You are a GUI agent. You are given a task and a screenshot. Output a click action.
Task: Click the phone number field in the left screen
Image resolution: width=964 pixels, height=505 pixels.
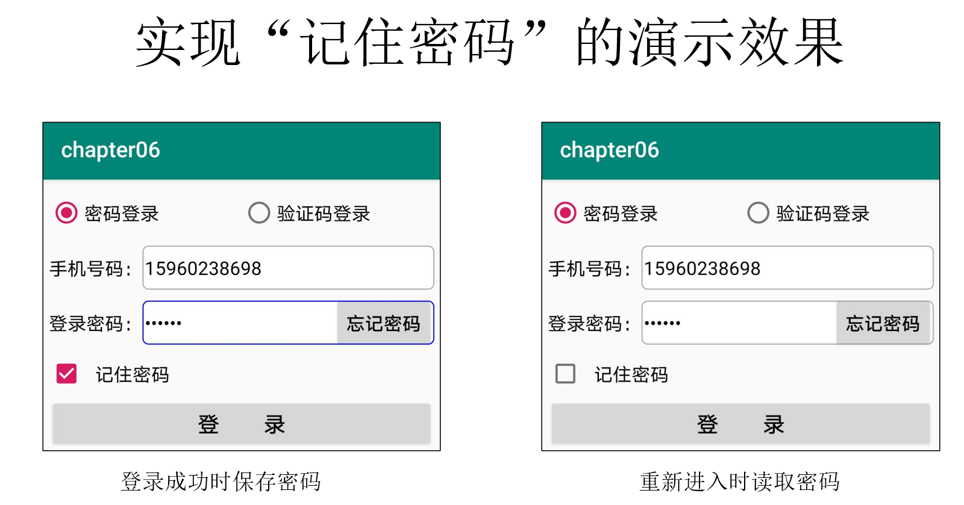[288, 268]
